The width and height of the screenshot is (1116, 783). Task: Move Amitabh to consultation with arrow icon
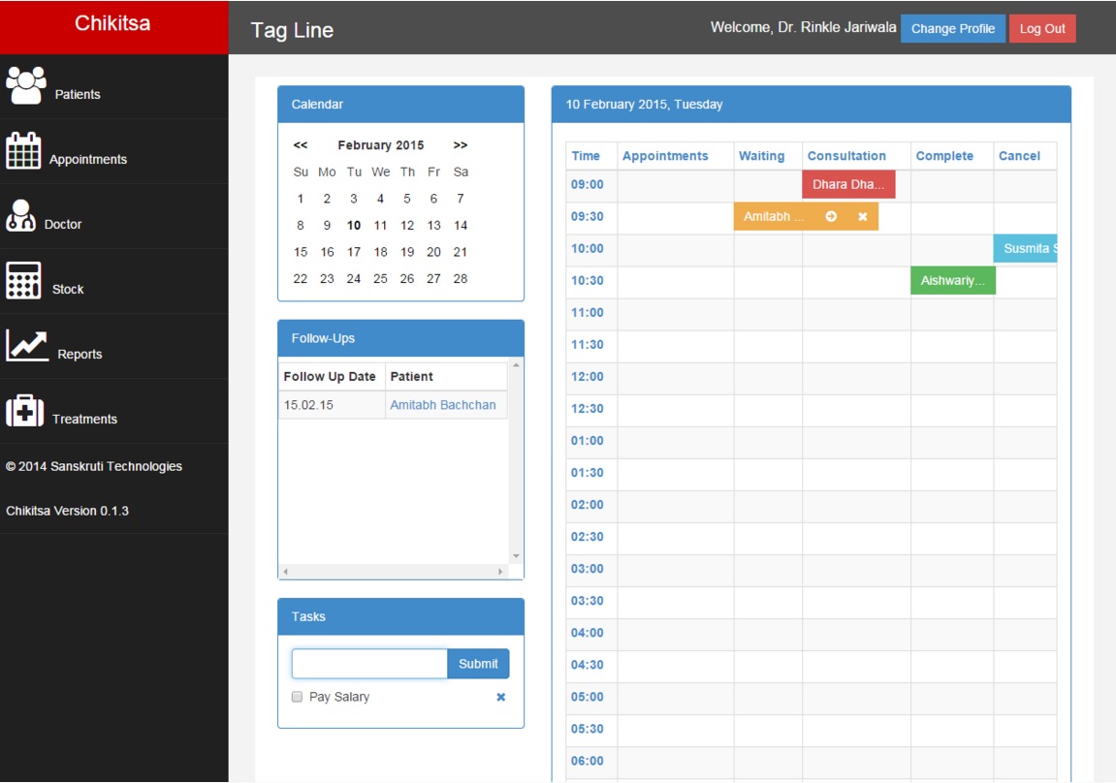pyautogui.click(x=831, y=216)
